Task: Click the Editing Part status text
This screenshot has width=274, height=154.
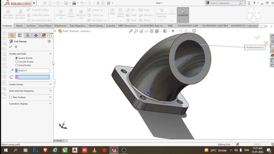Action: pyautogui.click(x=224, y=145)
